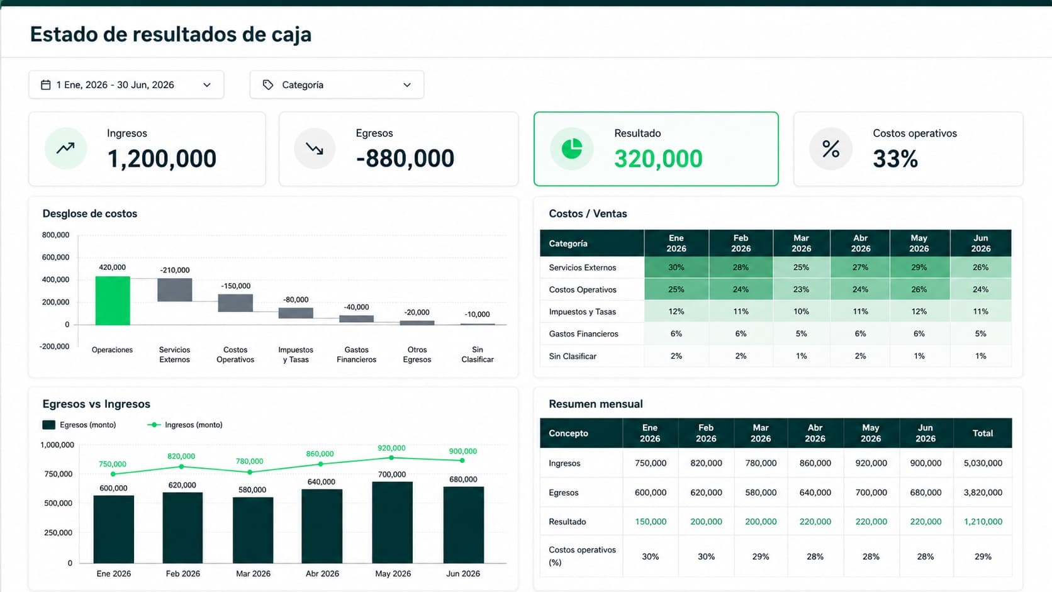Select the Servicios Externos waterfall bar

[x=174, y=290]
